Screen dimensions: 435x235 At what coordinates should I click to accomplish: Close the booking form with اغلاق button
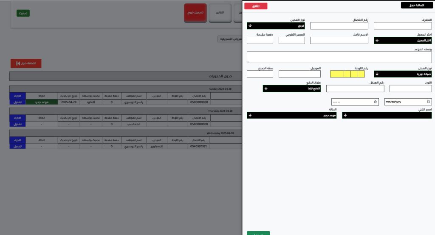point(256,6)
